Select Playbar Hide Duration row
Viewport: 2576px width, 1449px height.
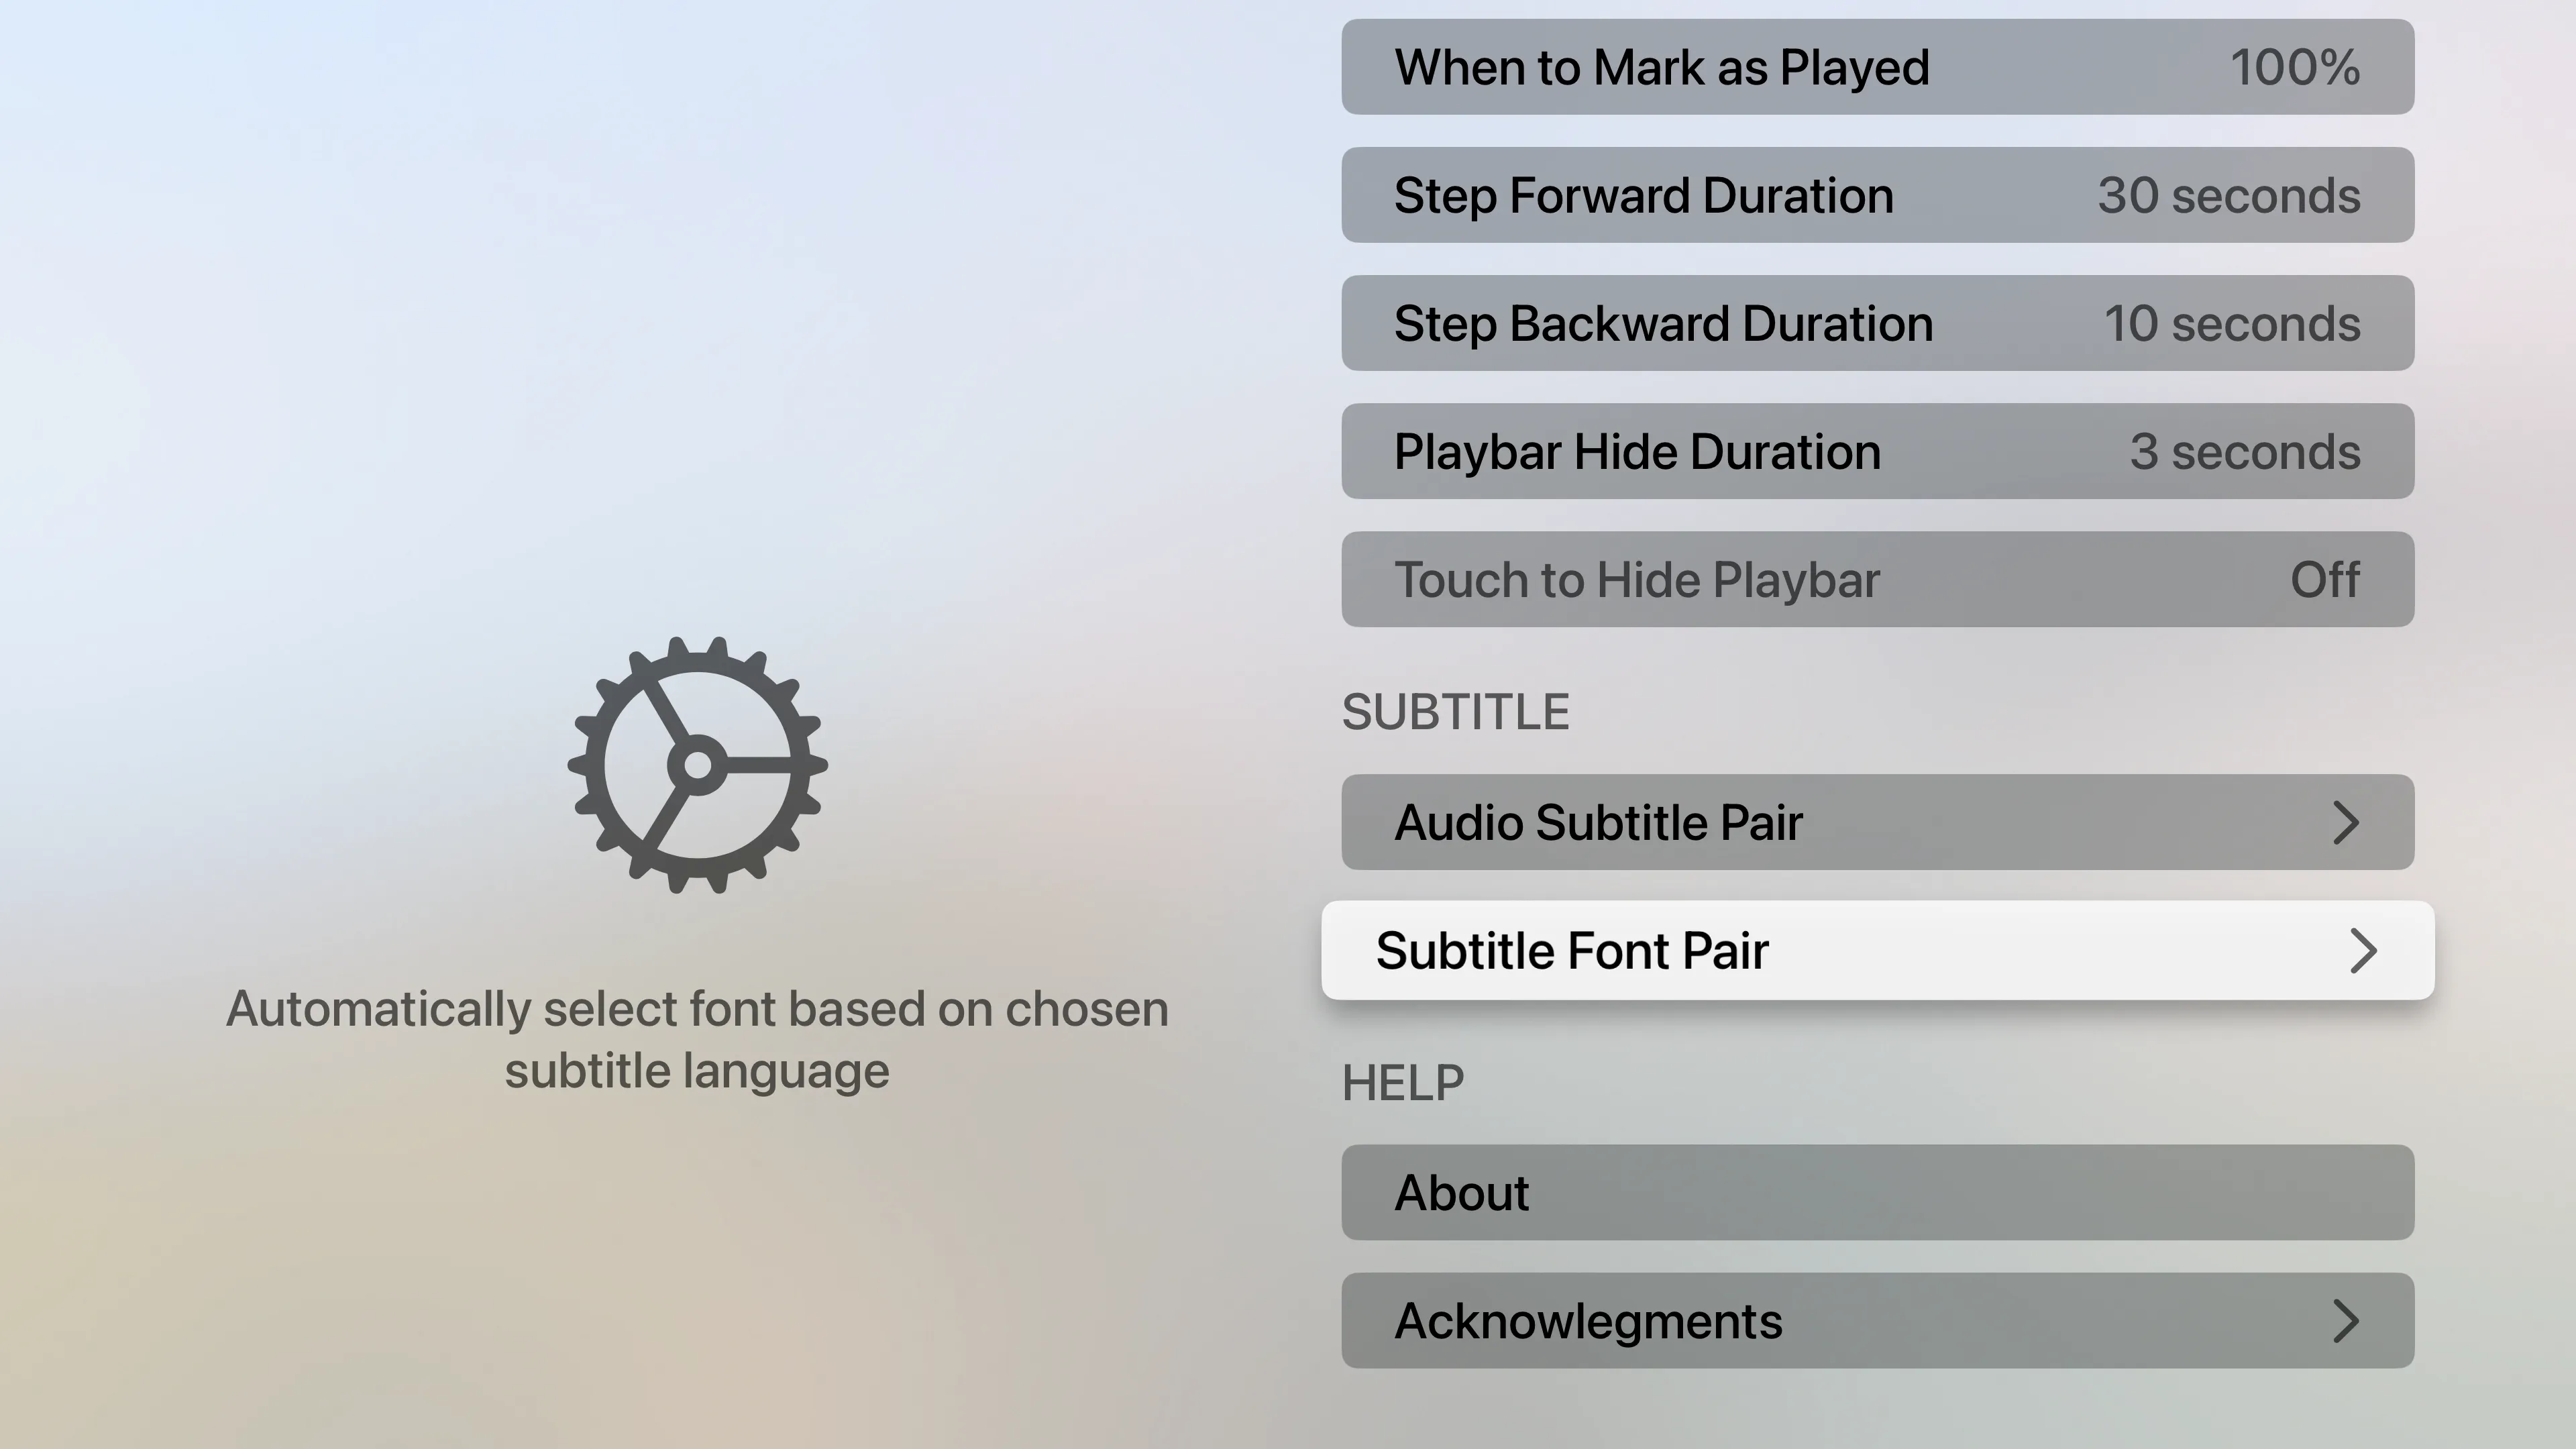[1878, 451]
